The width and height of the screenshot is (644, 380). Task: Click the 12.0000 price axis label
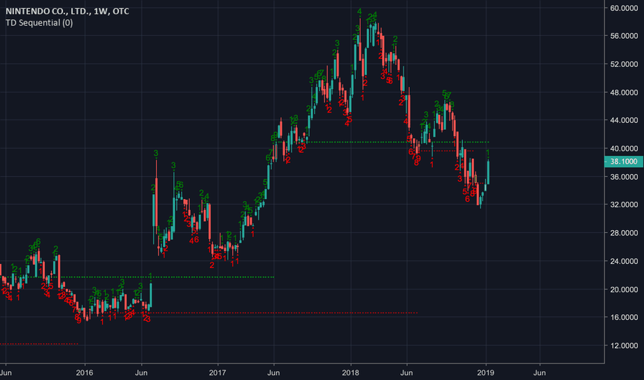(x=624, y=345)
